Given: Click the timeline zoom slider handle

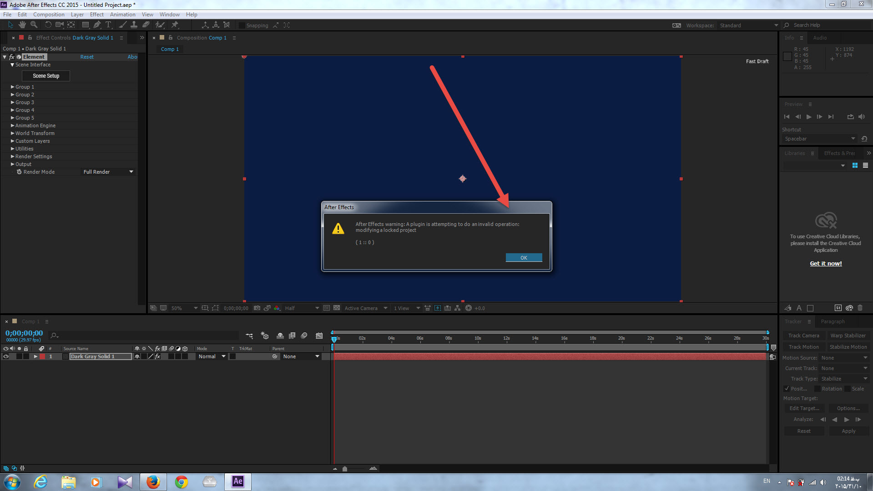Looking at the screenshot, I should pos(345,469).
